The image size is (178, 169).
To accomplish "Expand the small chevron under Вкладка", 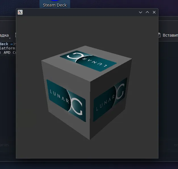I will pyautogui.click(x=10, y=38).
